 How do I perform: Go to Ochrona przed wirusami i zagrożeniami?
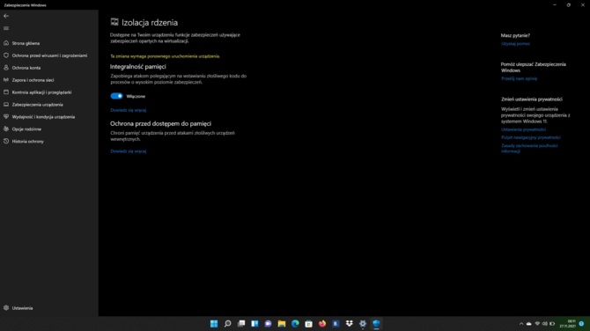pyautogui.click(x=49, y=55)
